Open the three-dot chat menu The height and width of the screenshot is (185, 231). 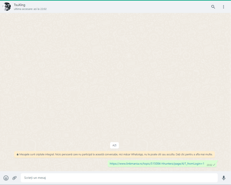pos(224,7)
